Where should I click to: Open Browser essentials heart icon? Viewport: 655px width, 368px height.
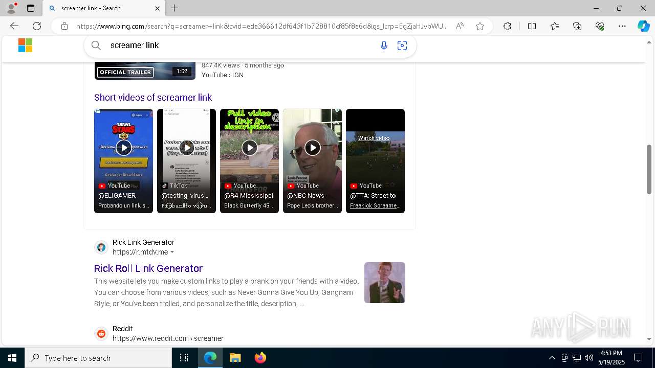pos(600,26)
